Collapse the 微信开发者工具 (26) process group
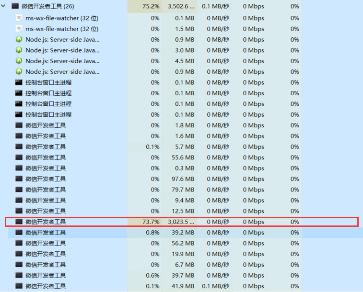 [3, 6]
